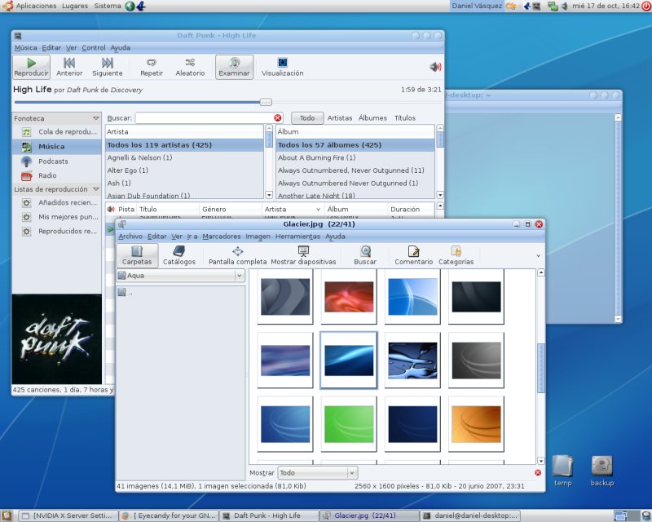Screen dimensions: 652x522
Task: Select the red swirl wallpaper thumbnail
Action: click(349, 297)
